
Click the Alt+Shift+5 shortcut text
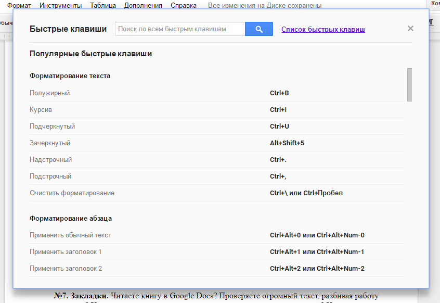[287, 143]
